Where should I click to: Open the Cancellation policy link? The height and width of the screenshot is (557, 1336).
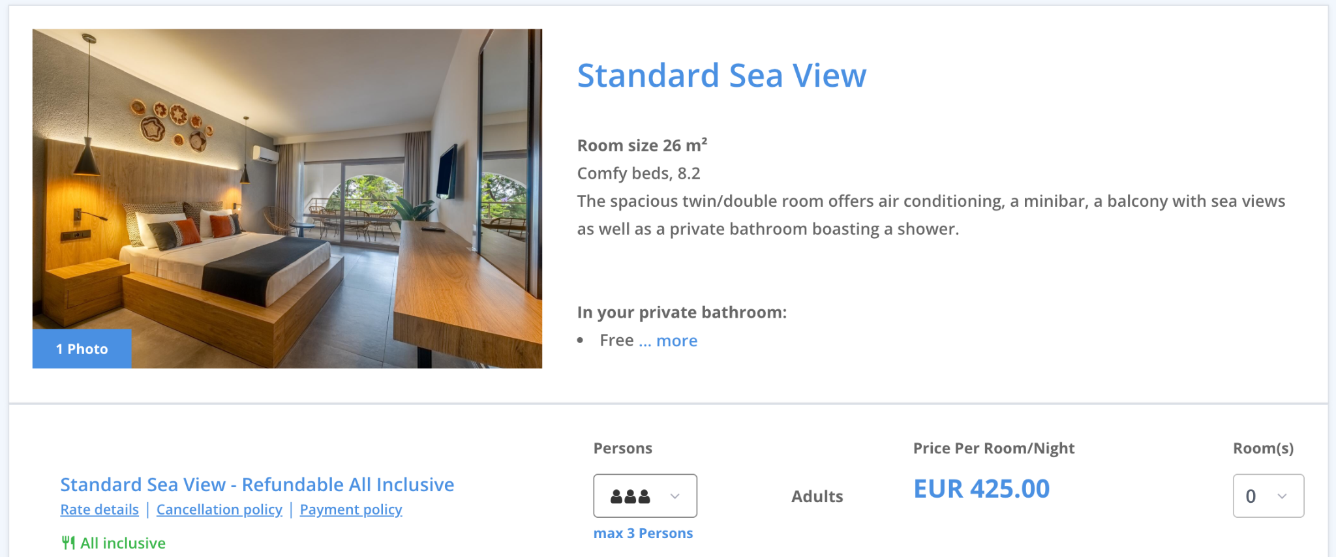pyautogui.click(x=219, y=510)
